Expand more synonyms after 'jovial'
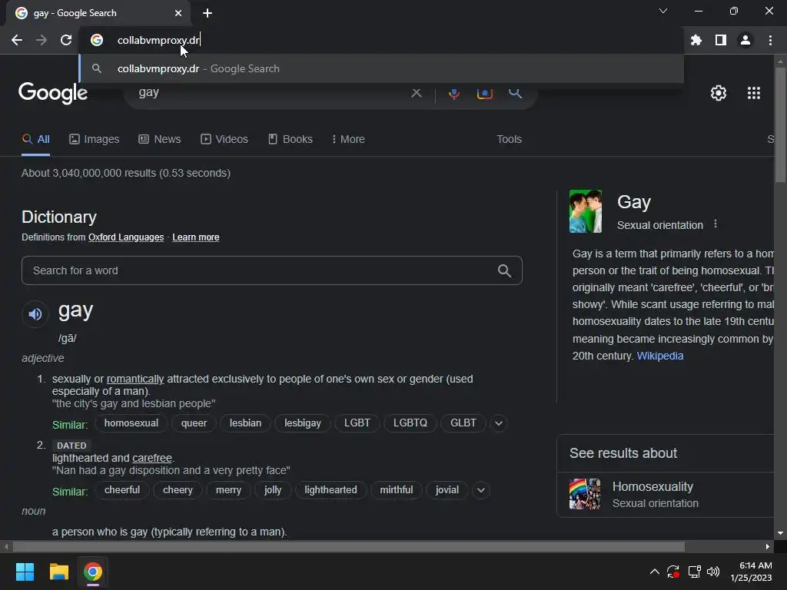Viewport: 787px width, 590px height. [481, 490]
